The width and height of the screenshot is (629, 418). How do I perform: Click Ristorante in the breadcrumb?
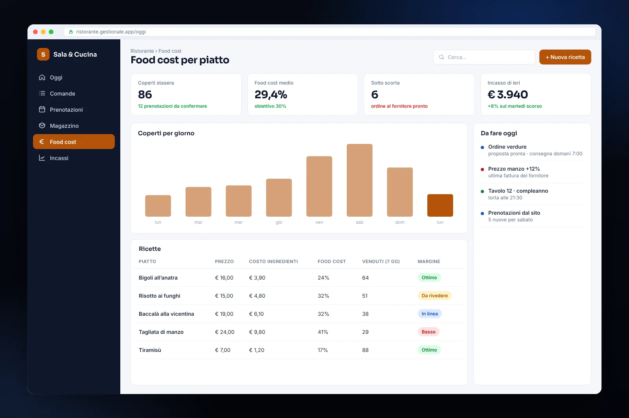142,51
